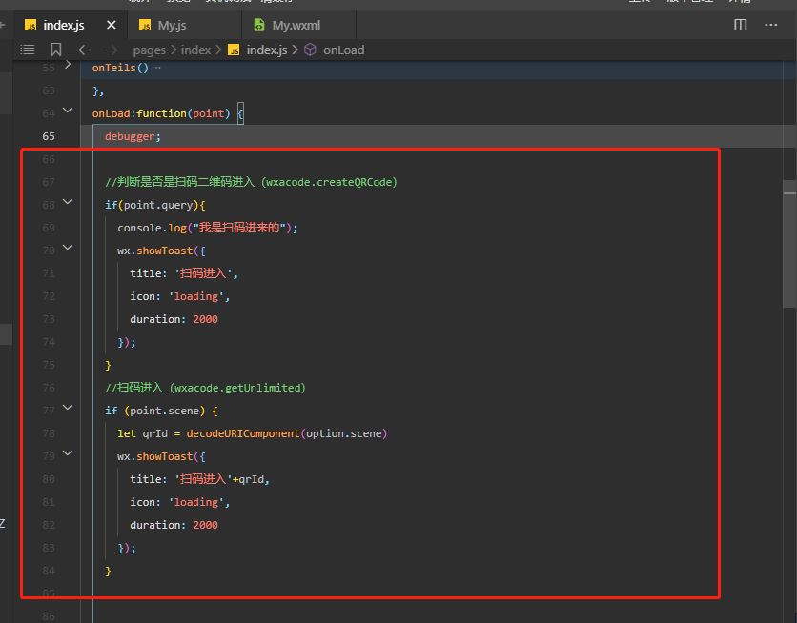Select the pages breadcrumb
The height and width of the screenshot is (623, 797).
tap(150, 50)
